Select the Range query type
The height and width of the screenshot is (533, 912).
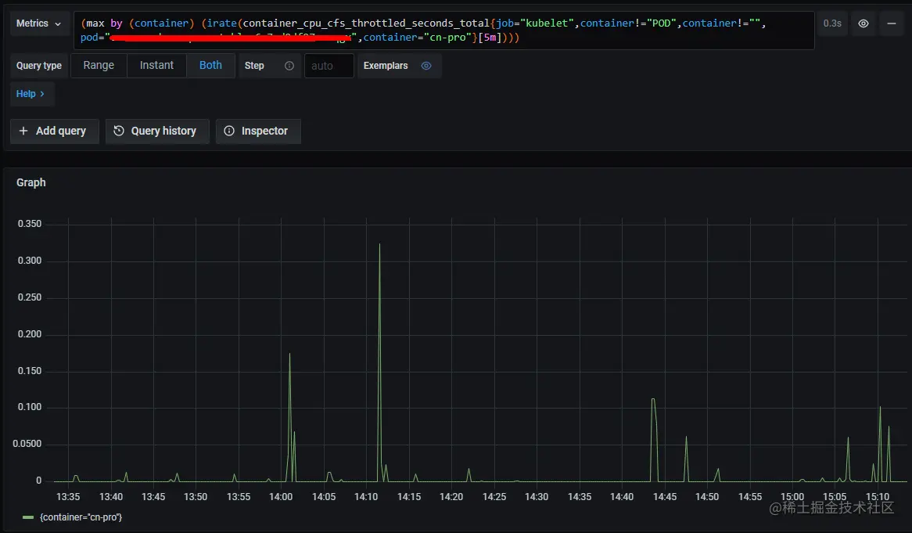point(99,66)
